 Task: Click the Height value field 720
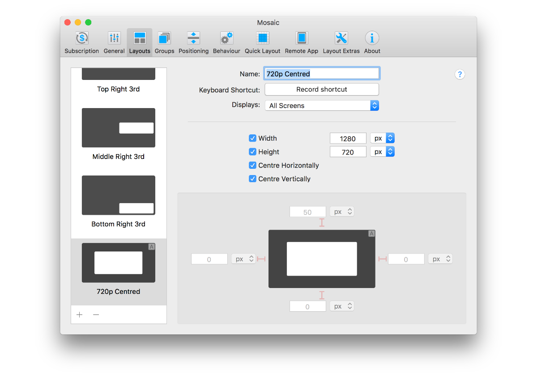[348, 152]
